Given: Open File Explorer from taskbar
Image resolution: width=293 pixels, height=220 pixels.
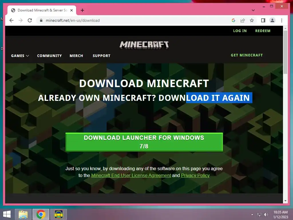Looking at the screenshot, I should coord(23,214).
